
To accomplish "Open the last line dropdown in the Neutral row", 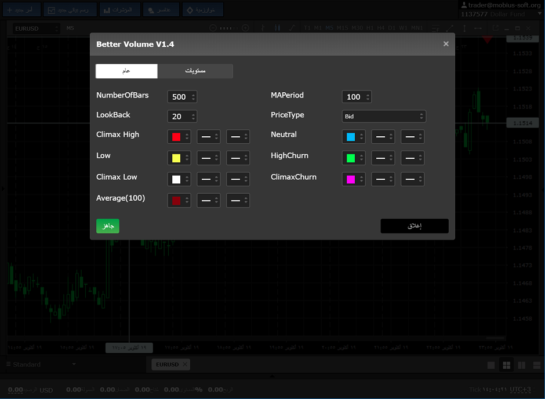I will click(x=413, y=137).
